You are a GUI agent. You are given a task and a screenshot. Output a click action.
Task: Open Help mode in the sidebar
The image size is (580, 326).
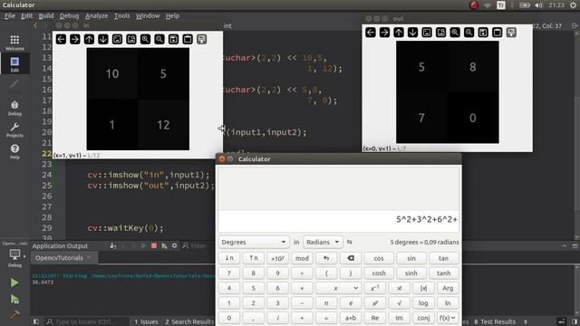tap(14, 151)
